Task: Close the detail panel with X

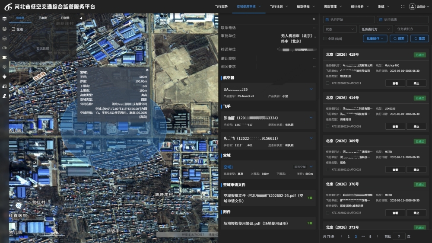Action: click(x=314, y=19)
